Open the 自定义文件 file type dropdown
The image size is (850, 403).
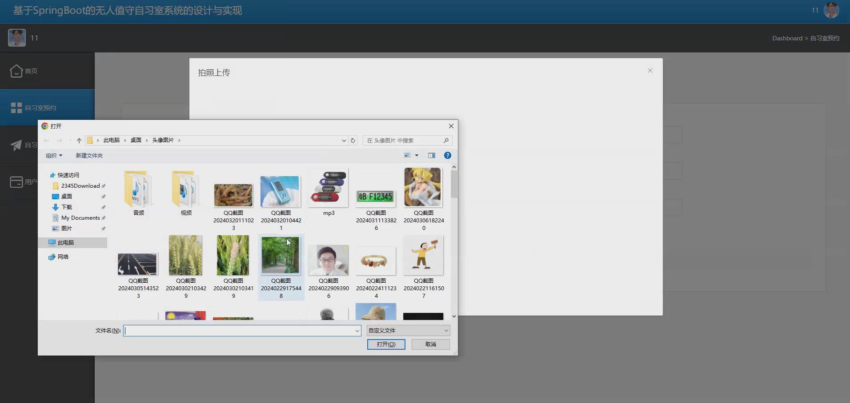[x=408, y=331]
